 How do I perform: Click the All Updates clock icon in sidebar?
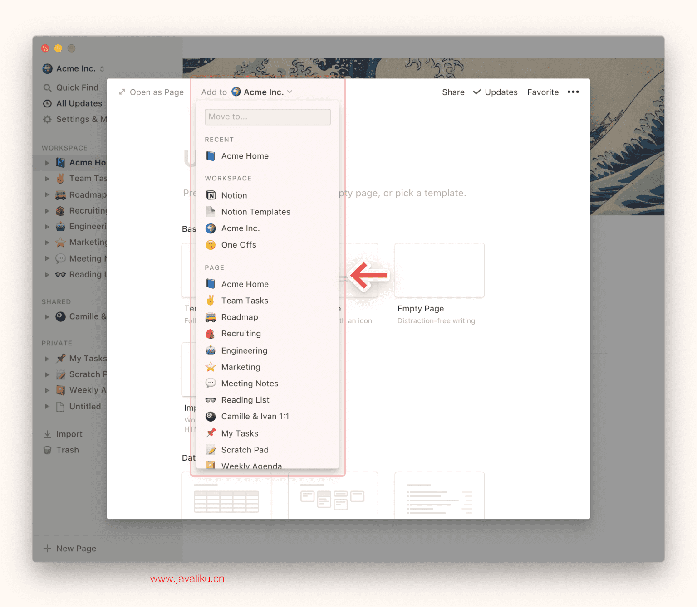47,103
